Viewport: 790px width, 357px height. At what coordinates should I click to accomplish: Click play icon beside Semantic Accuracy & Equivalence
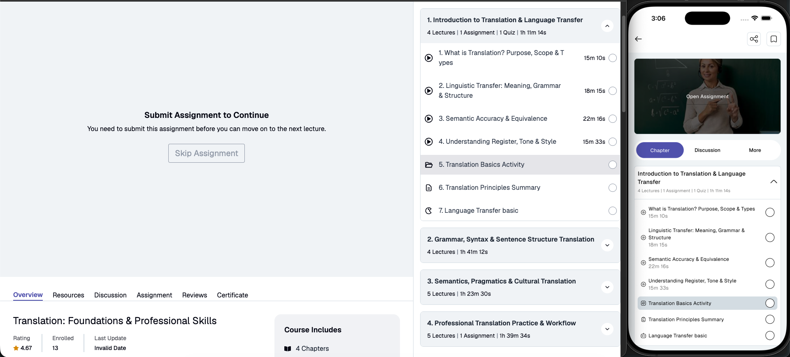tap(429, 119)
